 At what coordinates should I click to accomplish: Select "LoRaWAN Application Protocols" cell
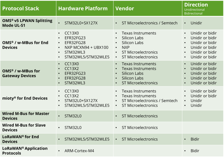tap(28, 151)
